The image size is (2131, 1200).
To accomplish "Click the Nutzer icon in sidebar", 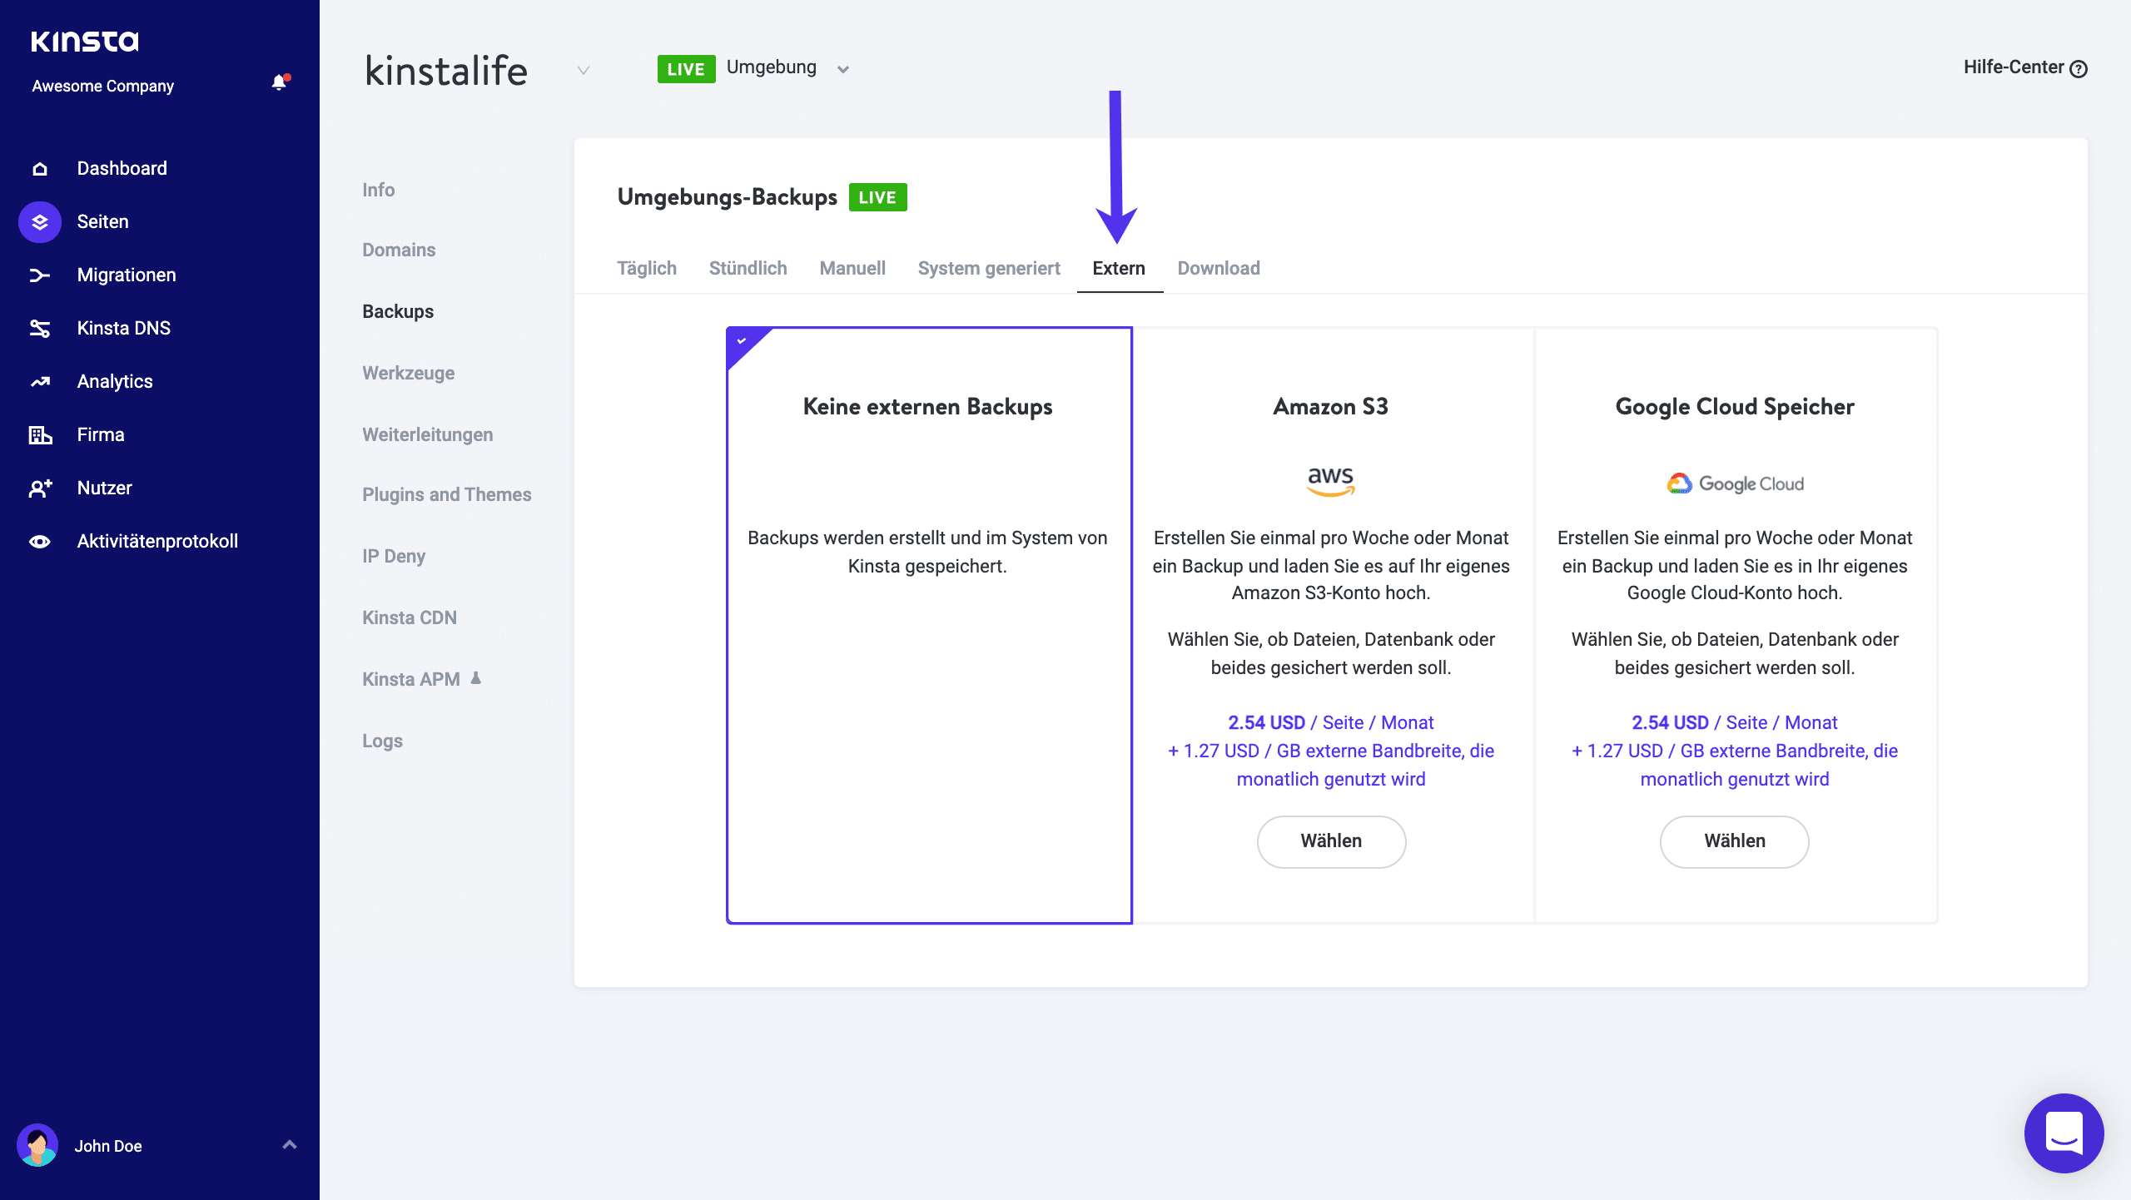I will (x=41, y=488).
